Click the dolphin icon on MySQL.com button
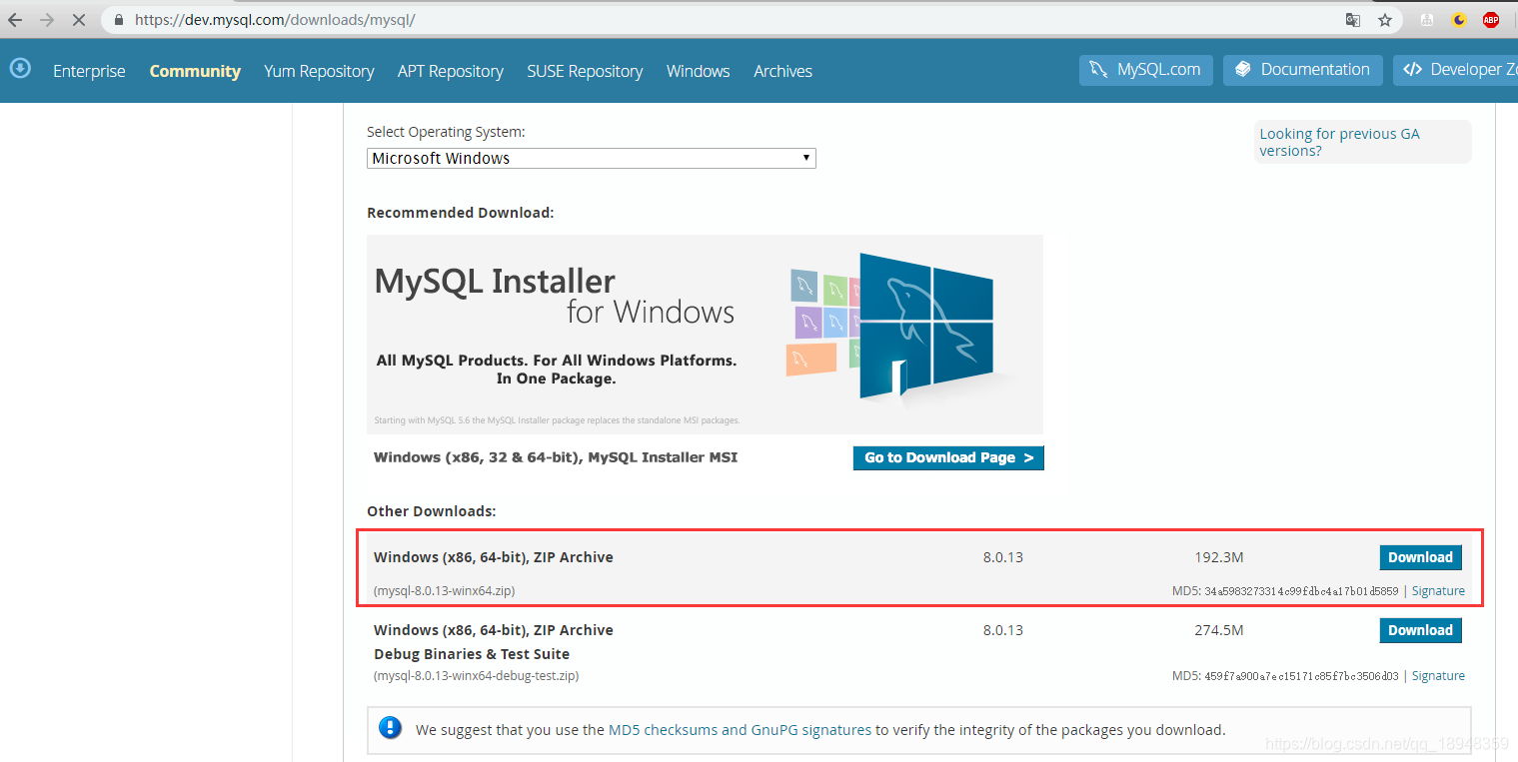Image resolution: width=1518 pixels, height=762 pixels. (x=1098, y=70)
